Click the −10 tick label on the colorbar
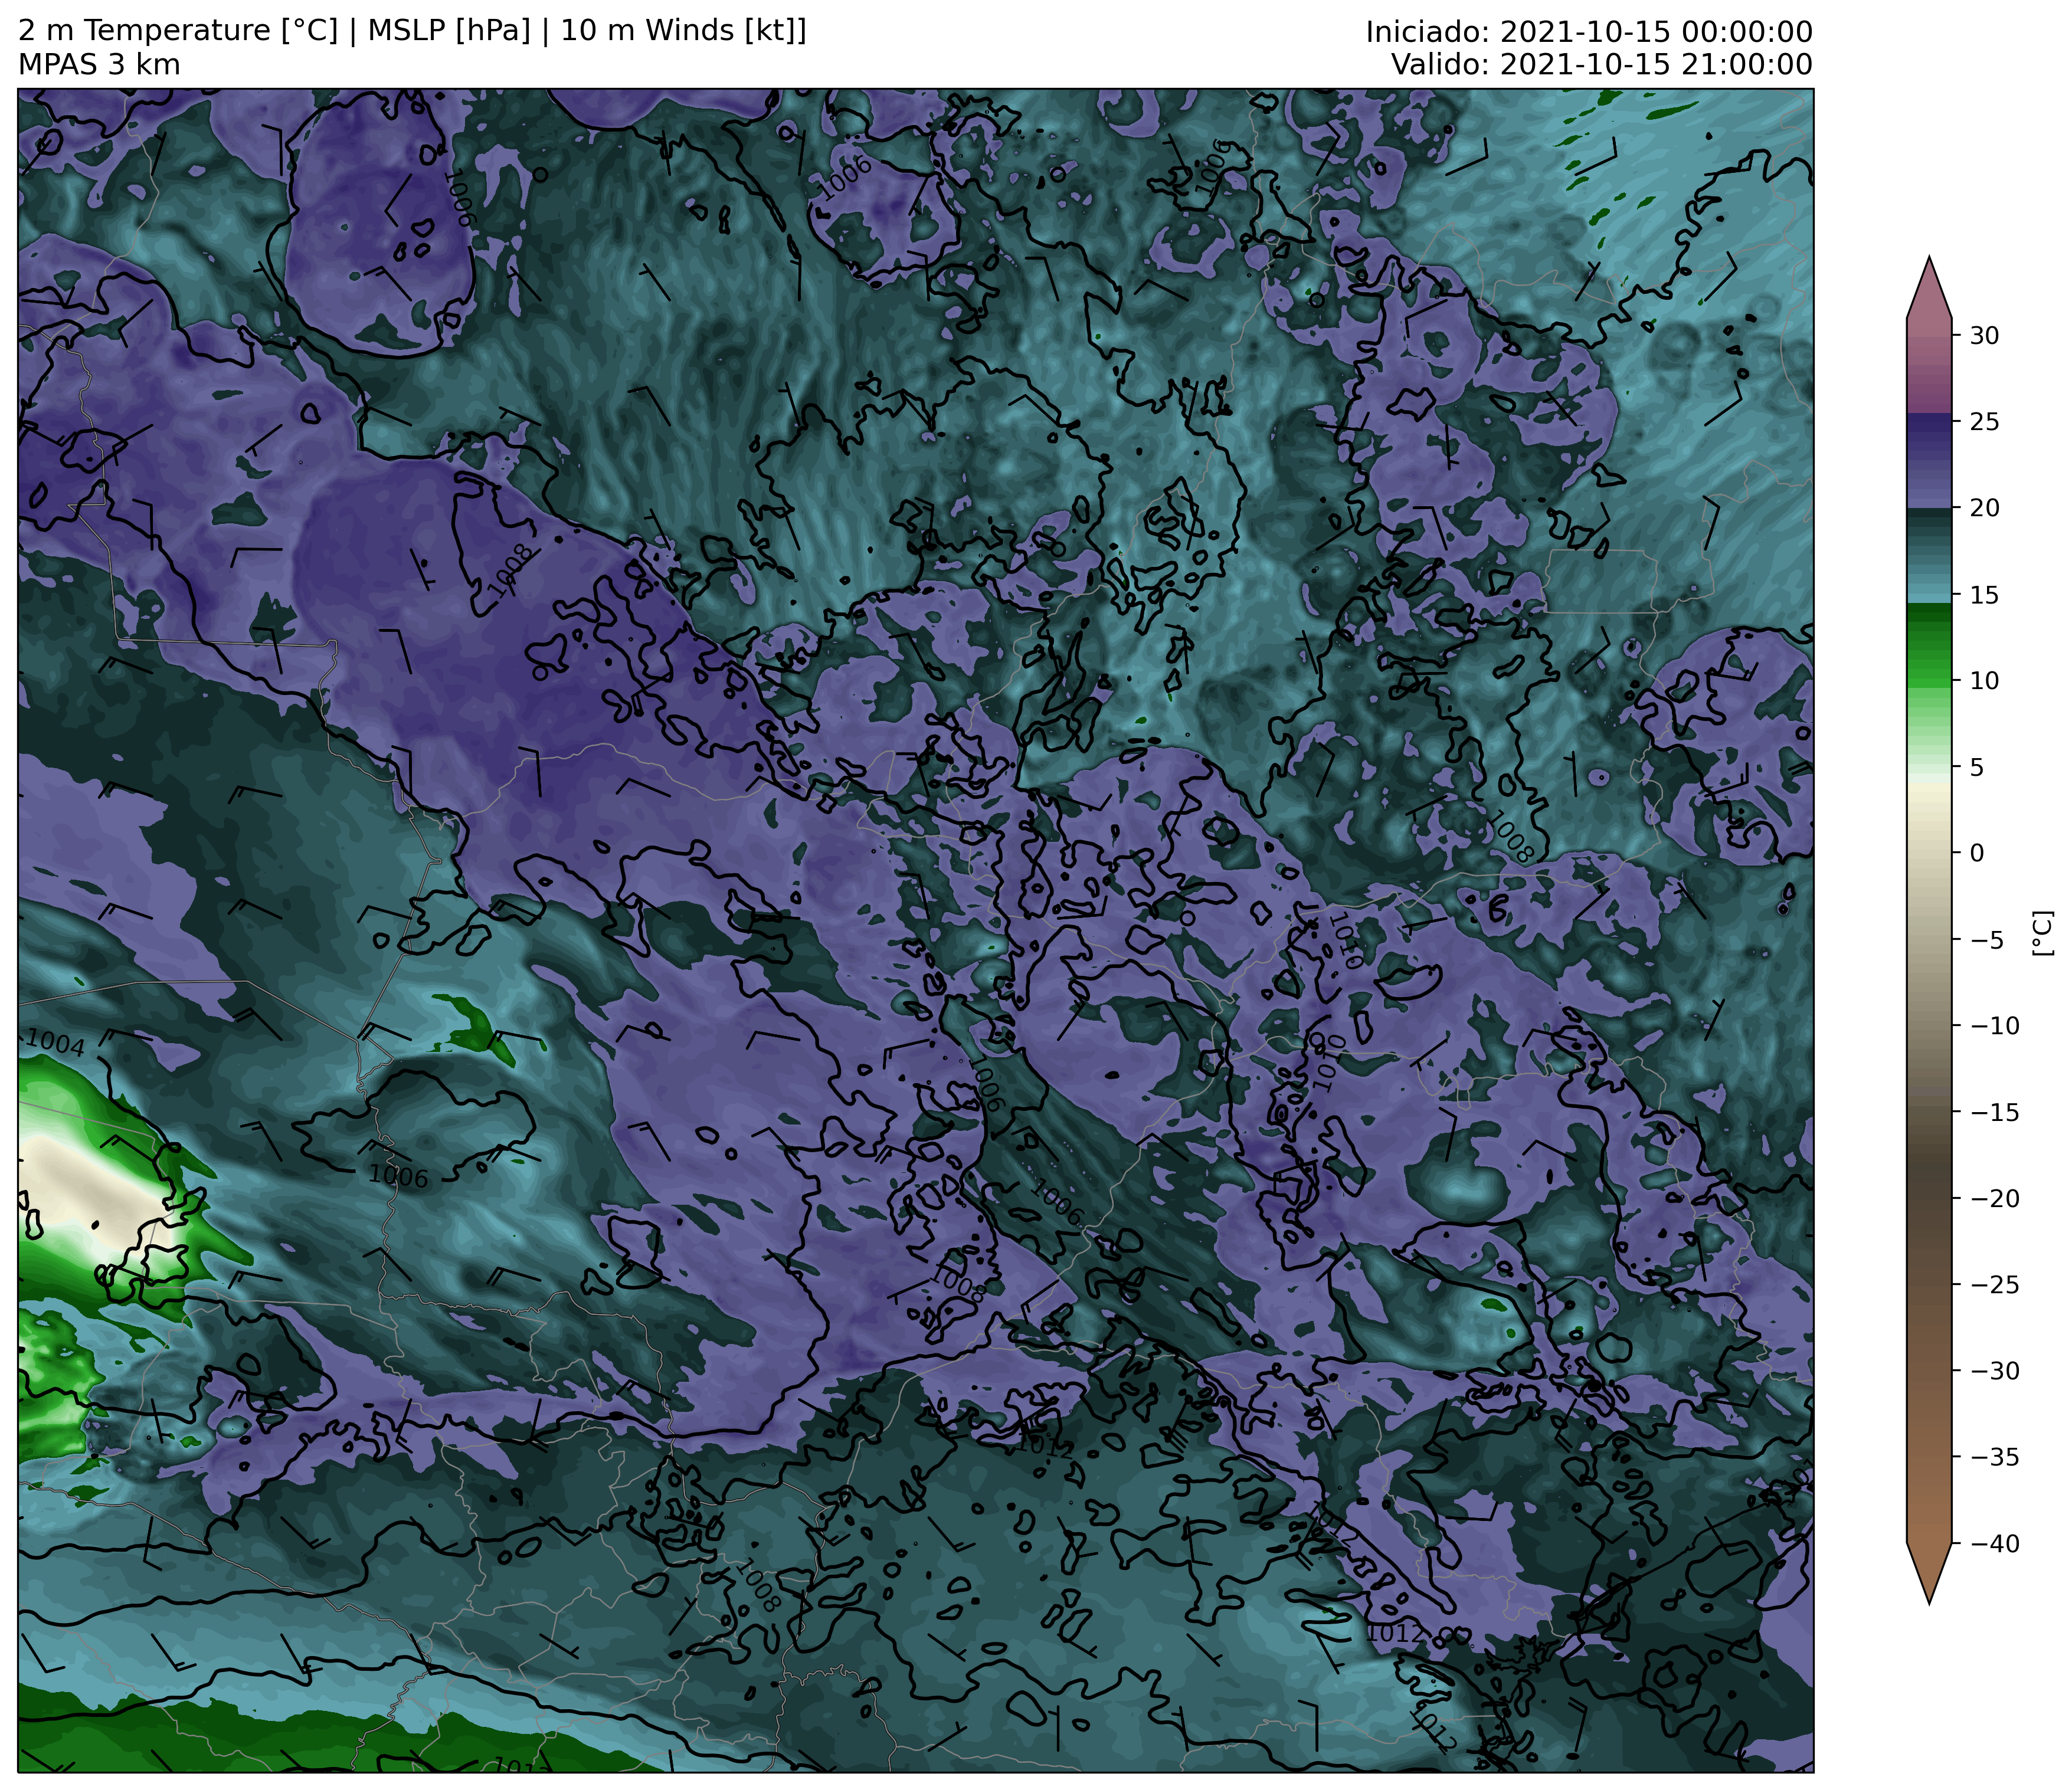Viewport: 2072px width, 1790px height. [x=1994, y=1025]
